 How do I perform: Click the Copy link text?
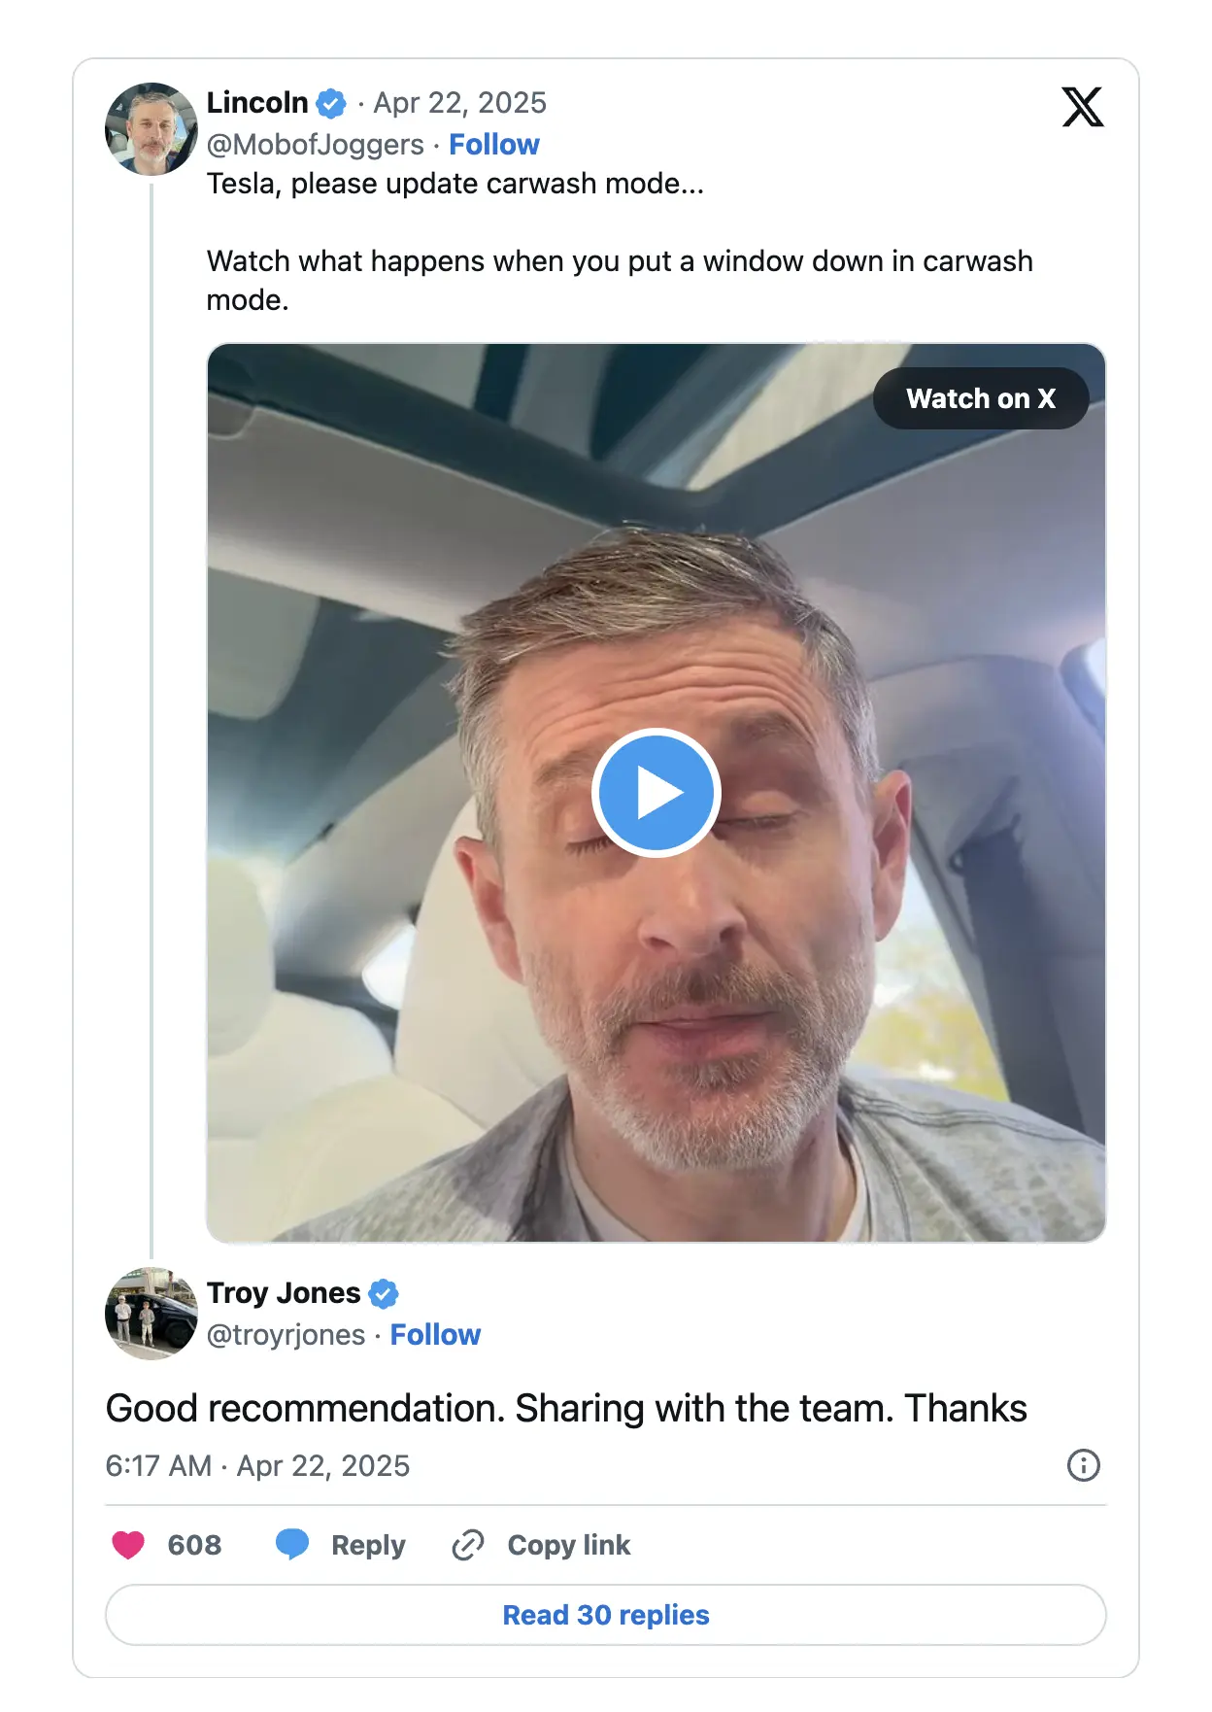click(568, 1545)
